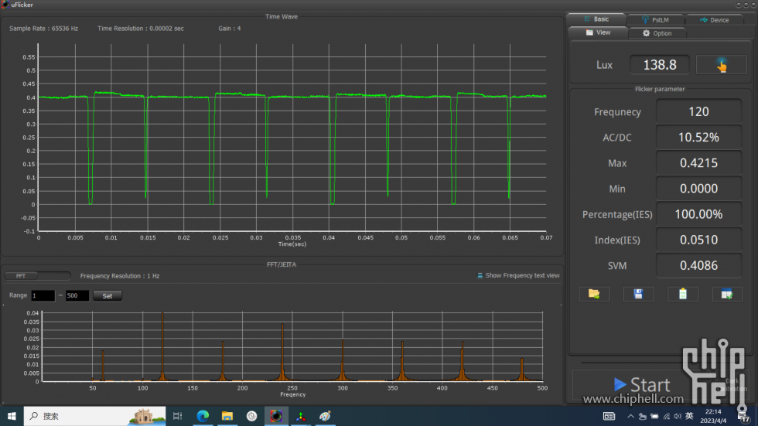This screenshot has height=426, width=758.
Task: Click the Set range button
Action: 108,295
